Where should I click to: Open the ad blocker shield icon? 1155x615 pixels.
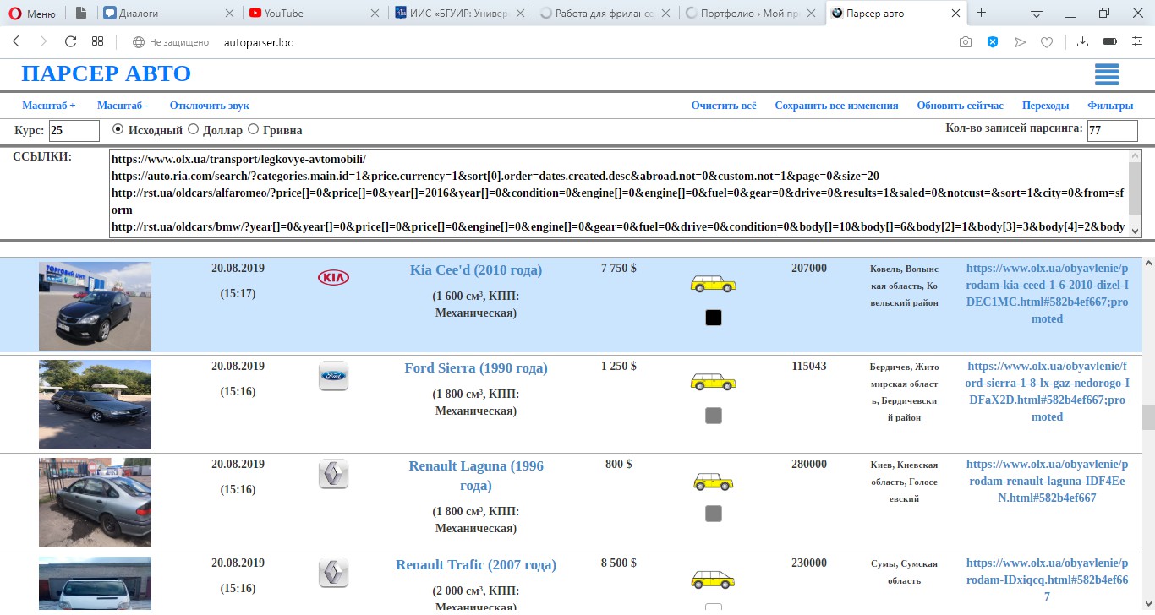[993, 42]
